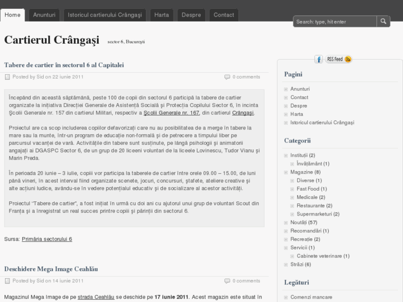
Task: Open Istoricul cartierului Crângași nav tab
Action: pos(105,15)
